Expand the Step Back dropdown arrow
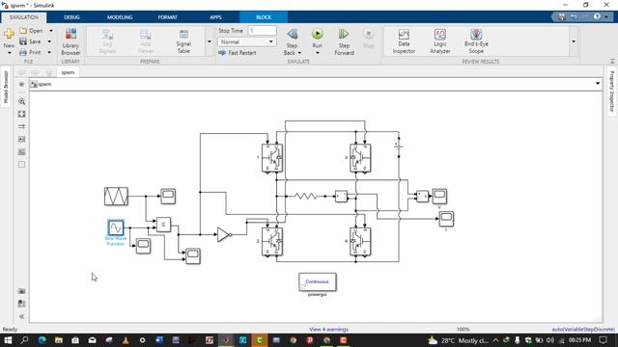The image size is (618, 347). tap(300, 53)
